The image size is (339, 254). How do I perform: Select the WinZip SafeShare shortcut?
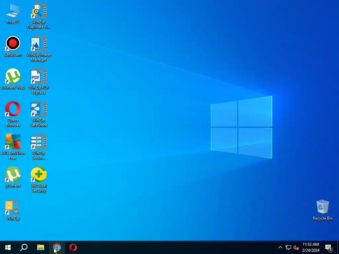[39, 114]
